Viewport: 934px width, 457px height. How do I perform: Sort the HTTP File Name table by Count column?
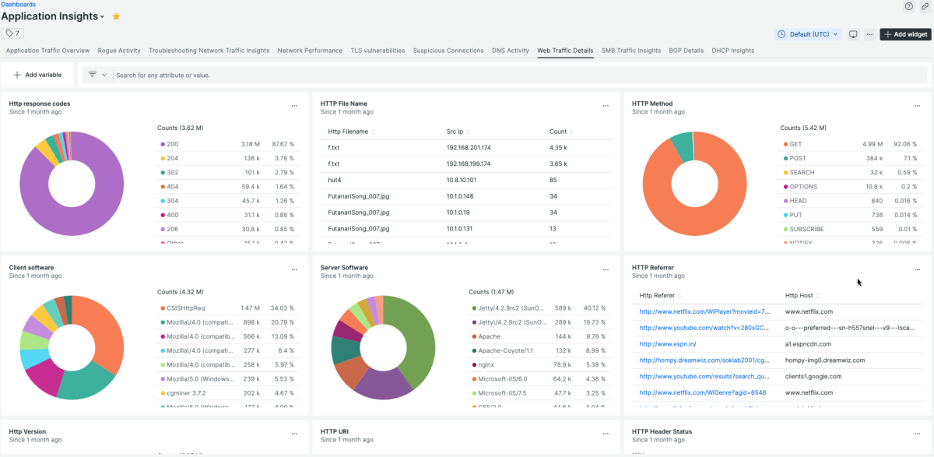(x=558, y=132)
